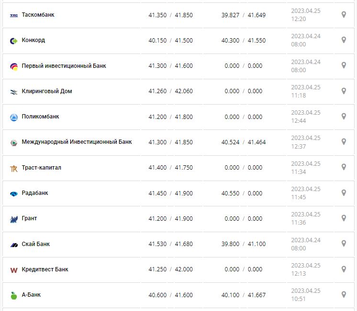Click the Кредитвест Банк W logo
Viewport: 357px width, 311px height.
[x=14, y=270]
